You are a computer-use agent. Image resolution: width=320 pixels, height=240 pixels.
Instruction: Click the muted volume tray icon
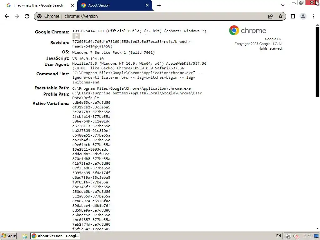coord(296,236)
